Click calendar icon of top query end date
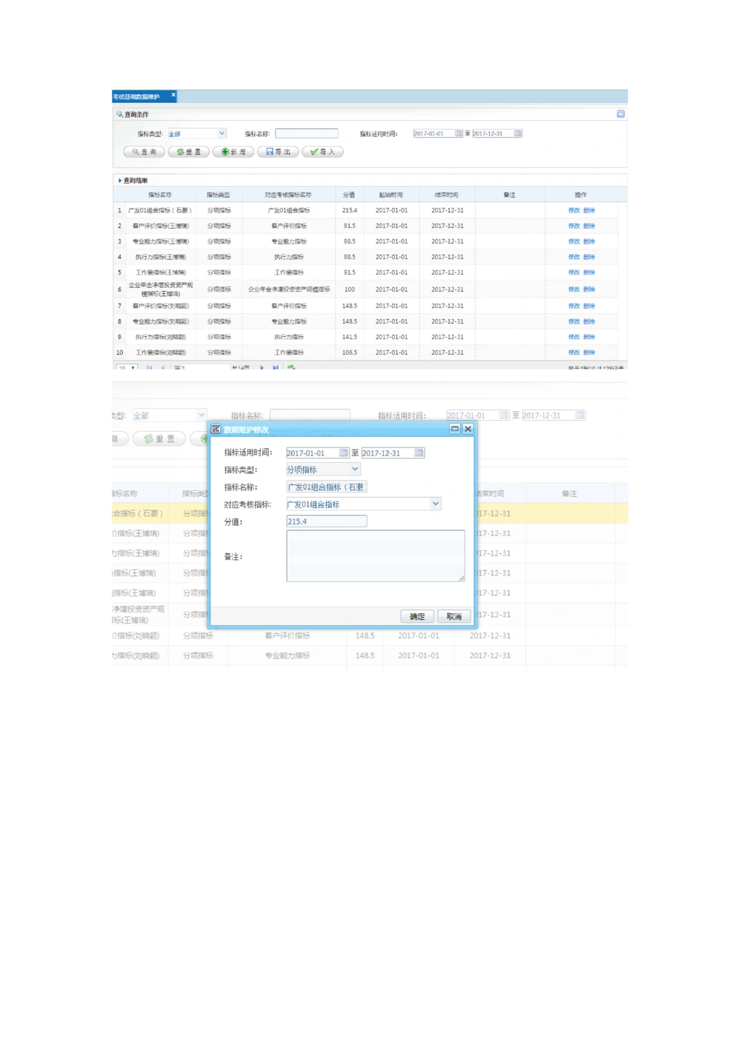Screen dimensions: 741x1048 (x=517, y=133)
